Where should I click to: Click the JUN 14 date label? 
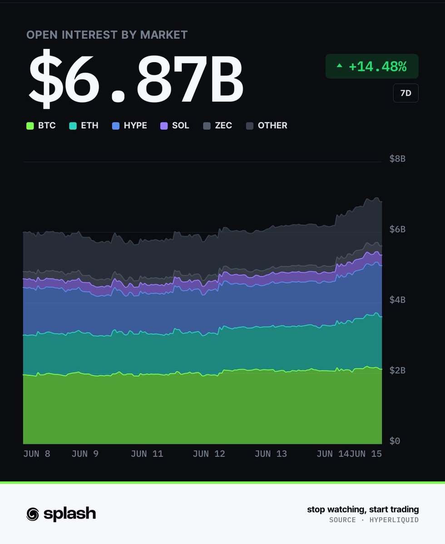(332, 454)
